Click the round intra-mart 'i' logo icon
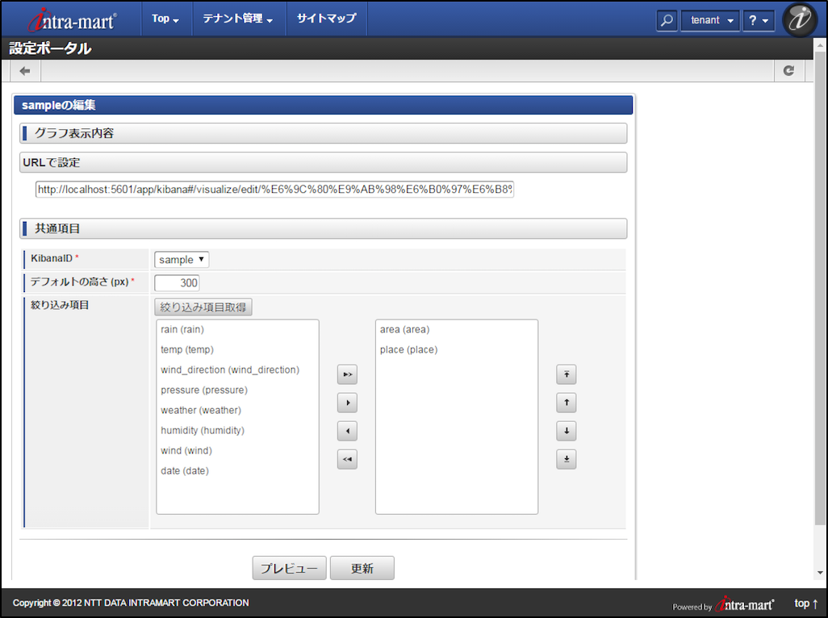 [x=800, y=19]
